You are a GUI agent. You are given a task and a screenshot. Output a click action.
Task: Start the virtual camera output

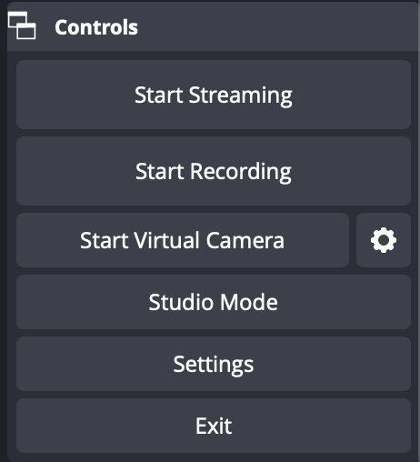pos(183,240)
